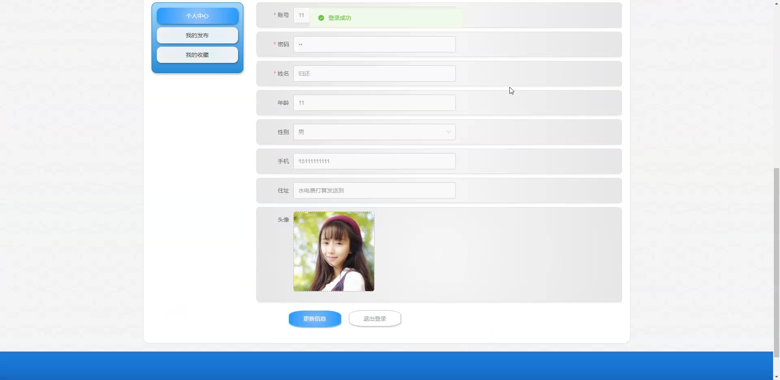Click the 手机 phone number field
The width and height of the screenshot is (780, 380).
[375, 161]
